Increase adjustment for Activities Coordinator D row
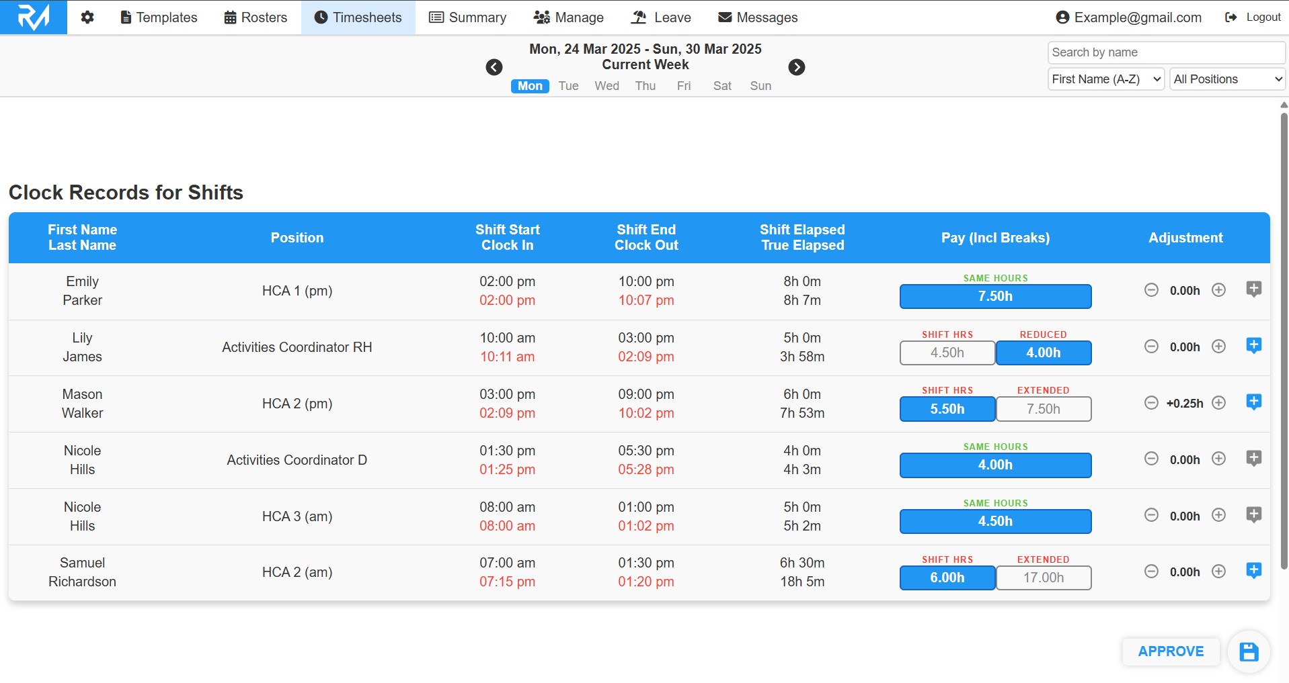This screenshot has width=1289, height=683. tap(1218, 459)
